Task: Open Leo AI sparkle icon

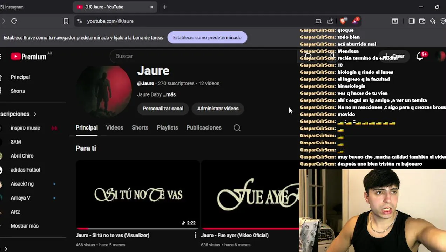Action: click(433, 21)
